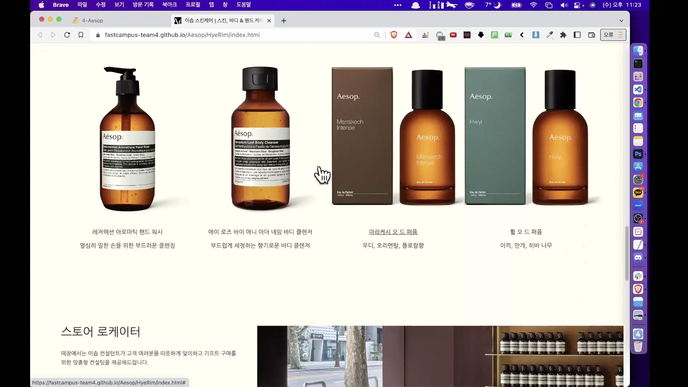Open KakaoTalk from the dock
This screenshot has width=688, height=387.
pyautogui.click(x=638, y=192)
